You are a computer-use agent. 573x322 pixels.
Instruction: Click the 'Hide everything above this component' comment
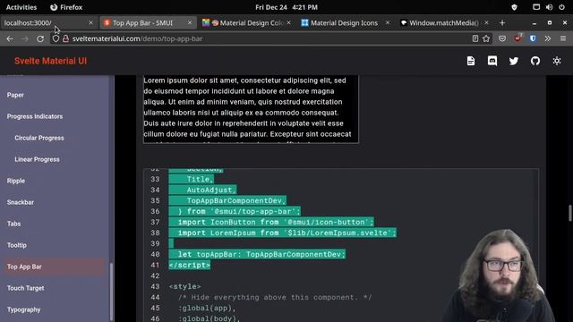coord(275,297)
